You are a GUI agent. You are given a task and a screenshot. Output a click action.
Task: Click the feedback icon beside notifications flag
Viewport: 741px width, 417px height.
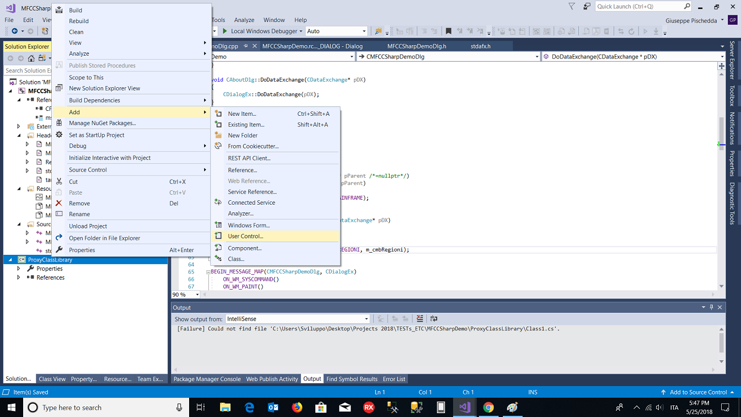coord(586,6)
